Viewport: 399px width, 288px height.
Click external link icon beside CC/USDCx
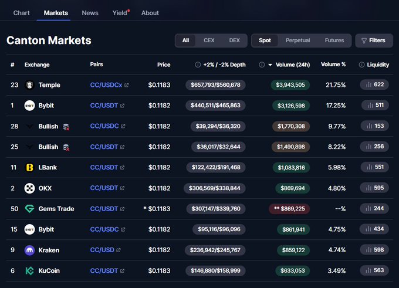(x=127, y=85)
